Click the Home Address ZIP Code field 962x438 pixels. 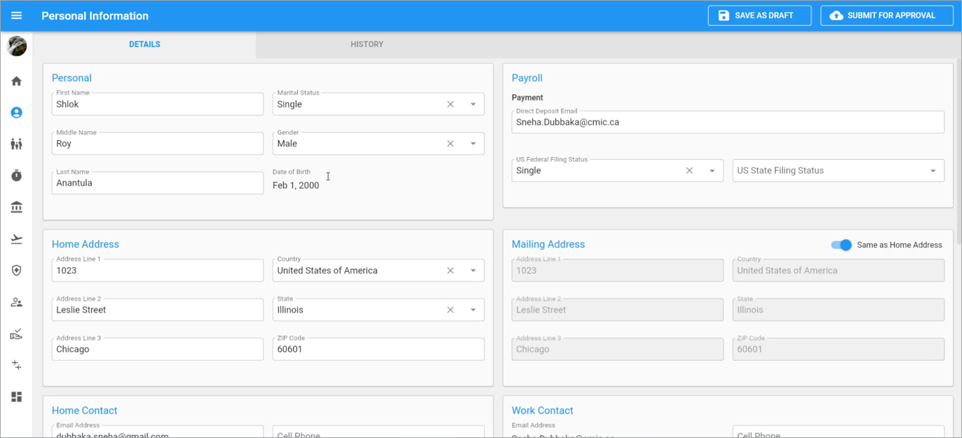click(379, 349)
